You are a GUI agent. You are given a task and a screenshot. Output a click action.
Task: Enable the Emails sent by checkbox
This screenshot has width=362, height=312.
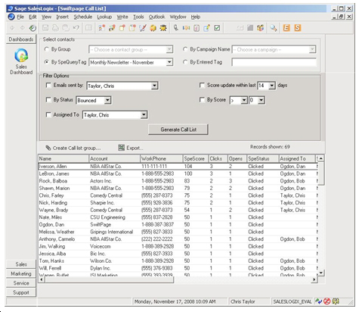(x=48, y=86)
